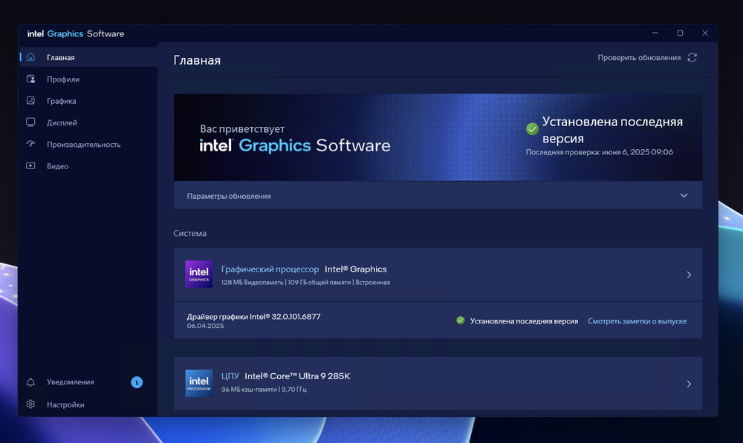Image resolution: width=743 pixels, height=443 pixels.
Task: Expand the ЦПУ row chevron
Action: point(689,384)
